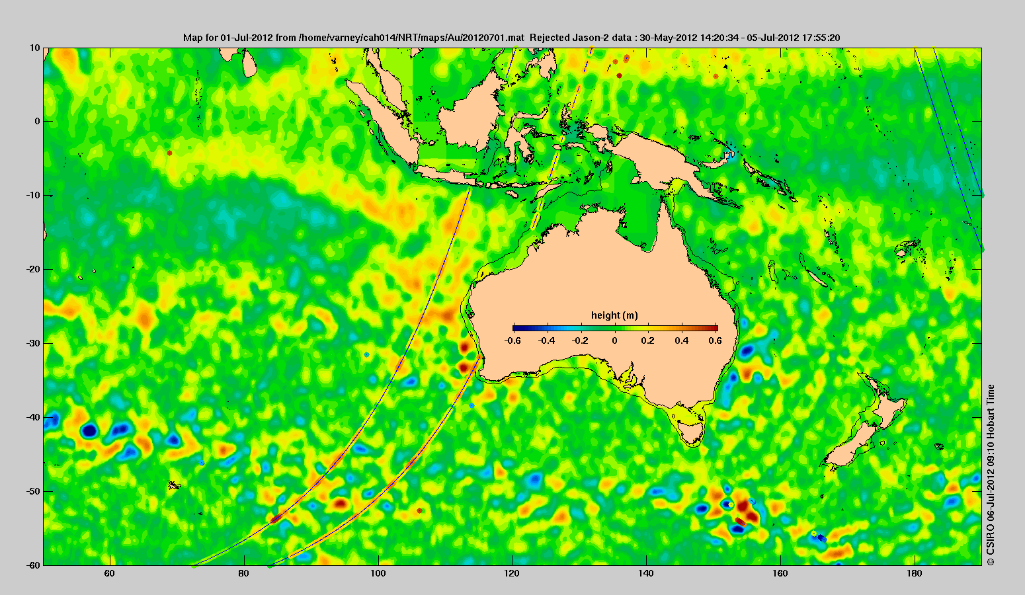The height and width of the screenshot is (595, 1025).
Task: Click the '100' longitude axis label
Action: coord(378,574)
